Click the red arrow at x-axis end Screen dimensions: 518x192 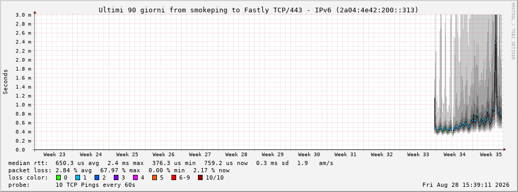coord(504,149)
